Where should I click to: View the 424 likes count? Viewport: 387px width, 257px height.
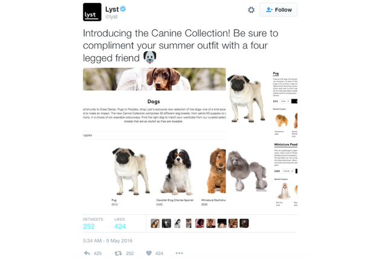[x=120, y=226]
